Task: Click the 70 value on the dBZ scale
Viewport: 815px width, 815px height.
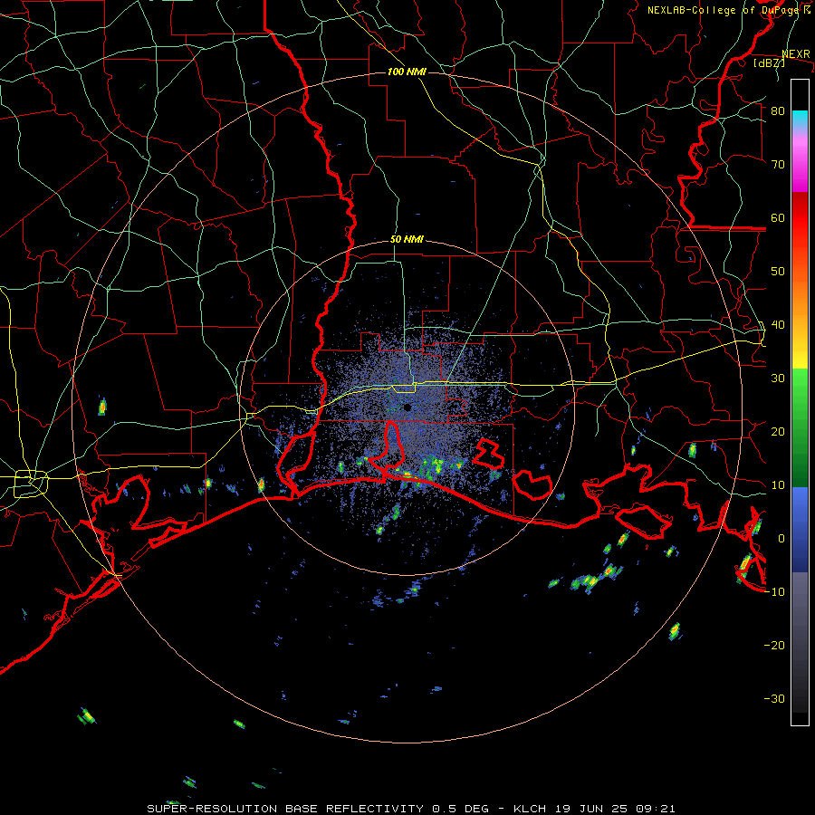Action: point(778,164)
